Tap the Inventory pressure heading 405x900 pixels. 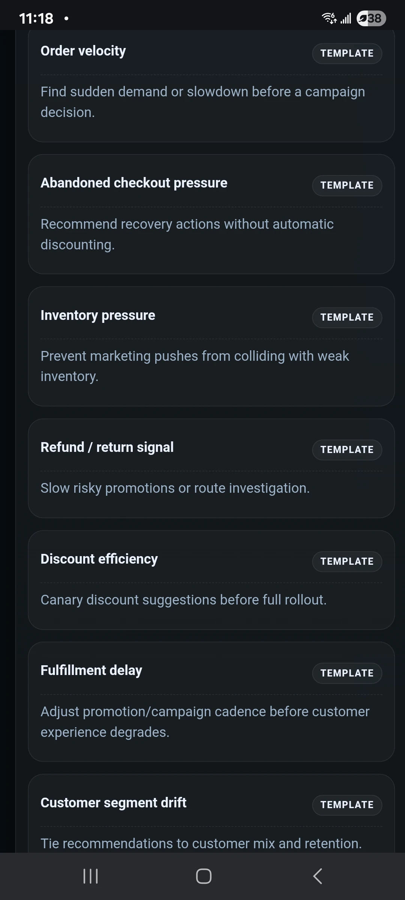pos(97,315)
